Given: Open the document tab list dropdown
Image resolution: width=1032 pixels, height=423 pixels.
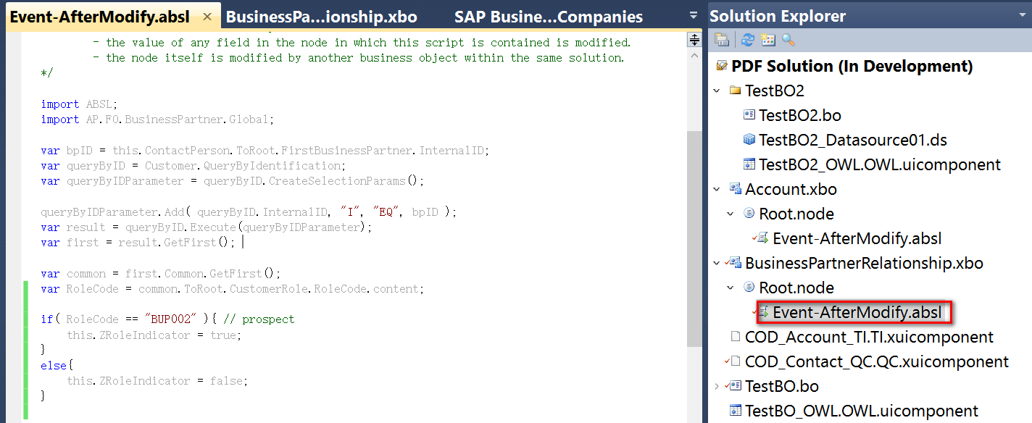Looking at the screenshot, I should [694, 15].
